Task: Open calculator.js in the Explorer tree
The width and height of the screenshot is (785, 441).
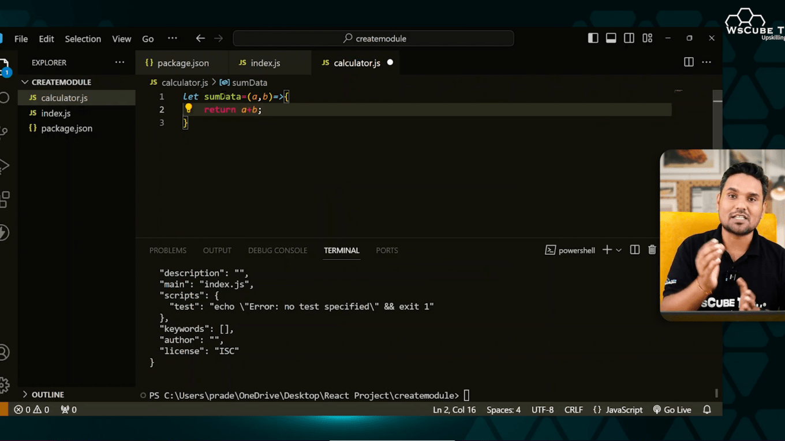Action: point(77,98)
